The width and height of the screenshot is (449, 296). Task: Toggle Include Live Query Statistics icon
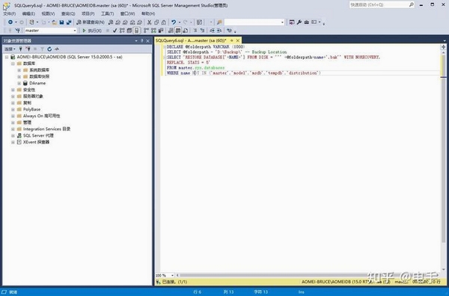click(153, 31)
